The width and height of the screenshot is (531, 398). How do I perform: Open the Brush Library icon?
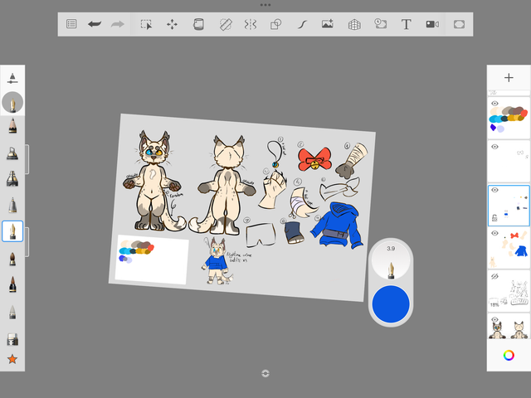(12, 78)
